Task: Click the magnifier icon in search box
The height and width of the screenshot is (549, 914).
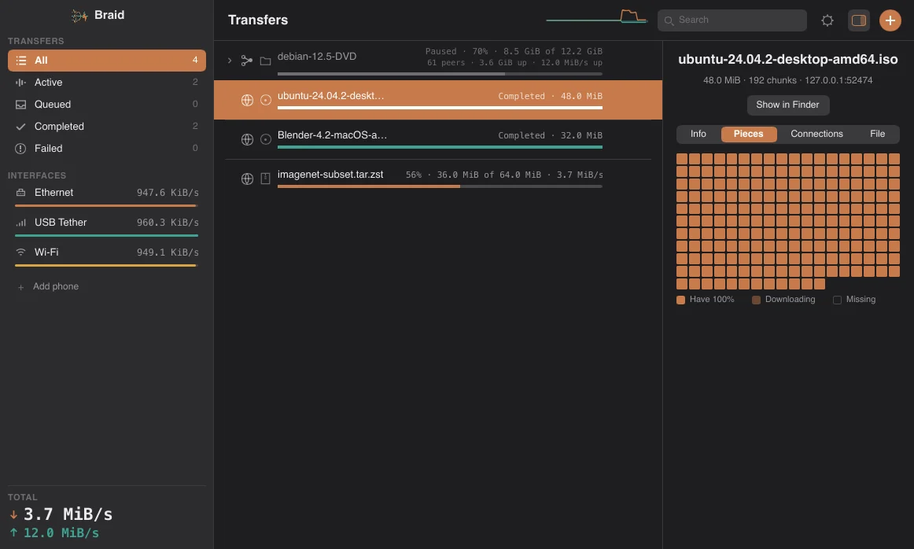Action: pos(669,20)
